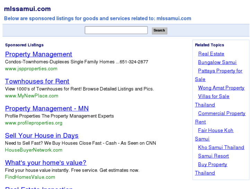
Task: Open the FindHomesValue.com URL
Action: tap(30, 177)
